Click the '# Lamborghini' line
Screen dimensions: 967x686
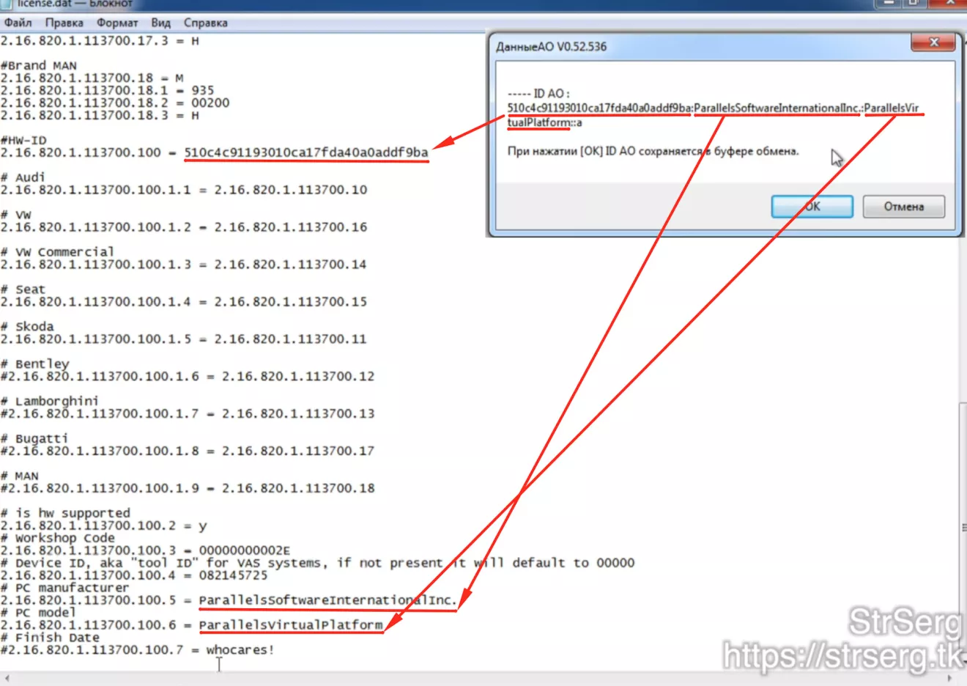coord(49,402)
